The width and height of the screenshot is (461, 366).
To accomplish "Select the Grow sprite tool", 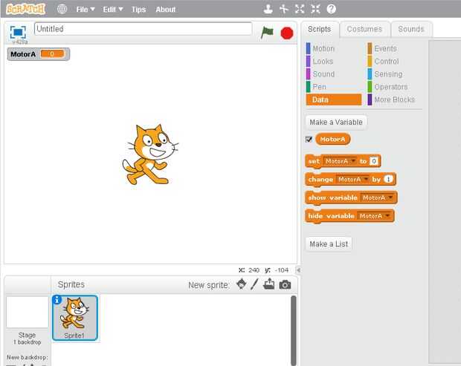I will [300, 9].
